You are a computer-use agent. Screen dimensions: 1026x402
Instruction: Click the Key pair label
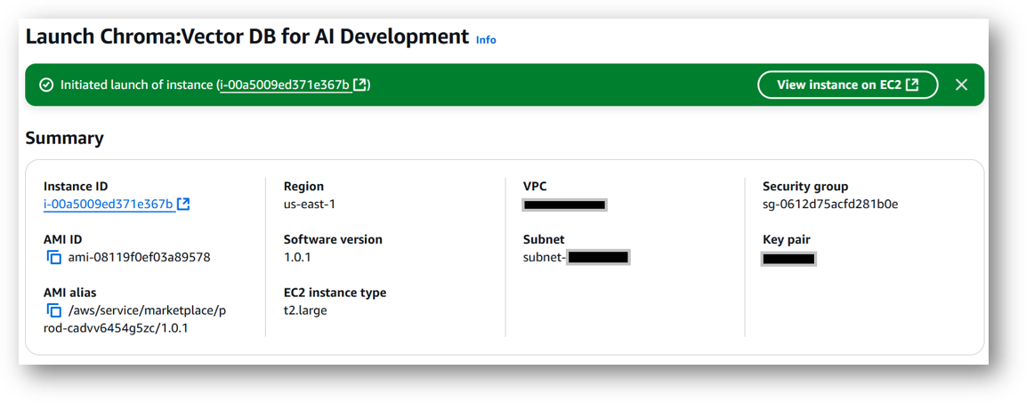tap(787, 239)
